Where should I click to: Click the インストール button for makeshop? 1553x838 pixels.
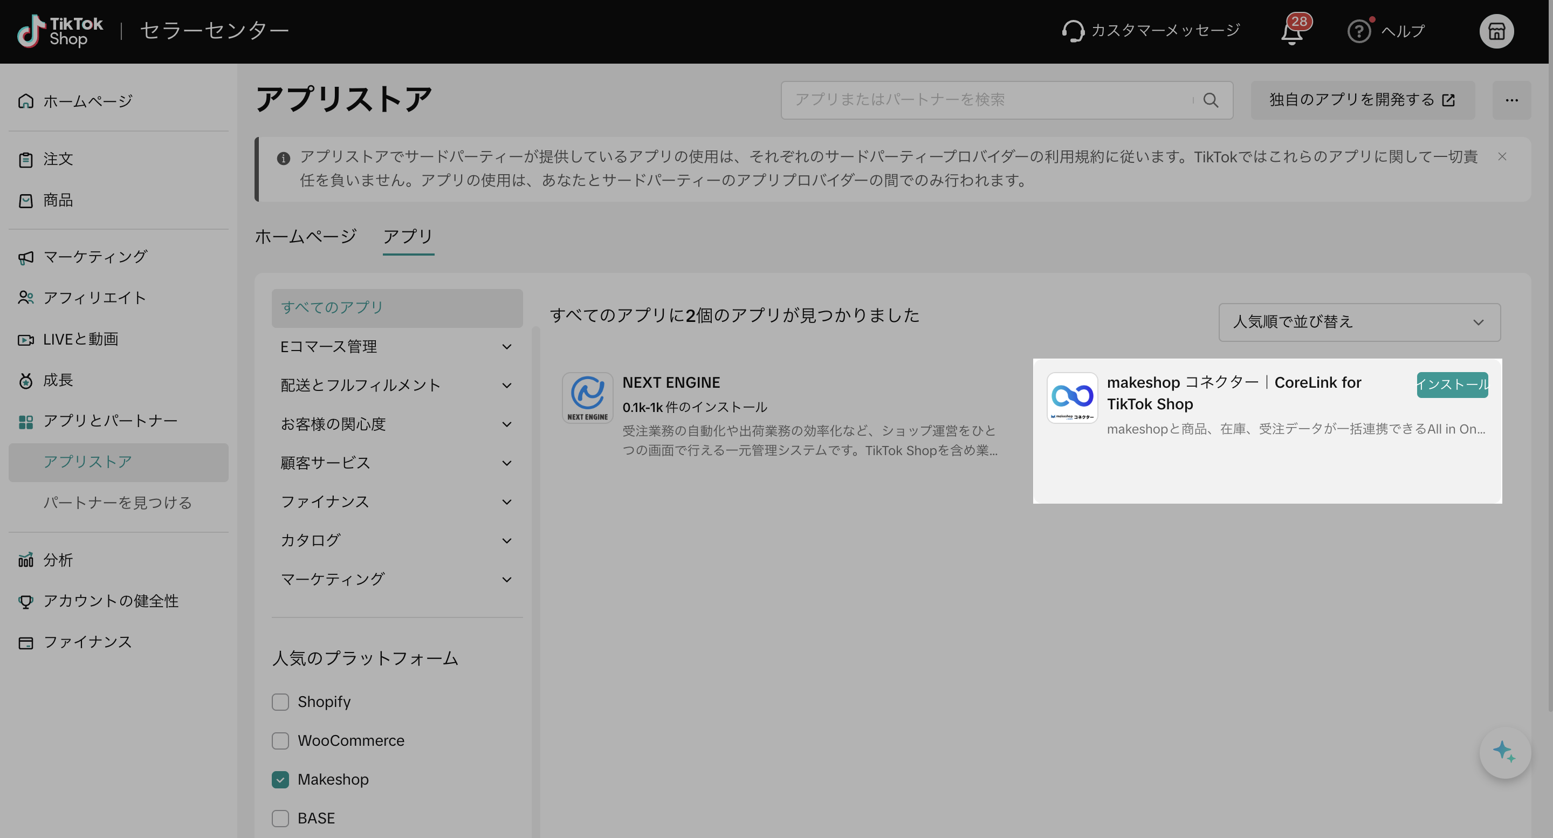1452,384
